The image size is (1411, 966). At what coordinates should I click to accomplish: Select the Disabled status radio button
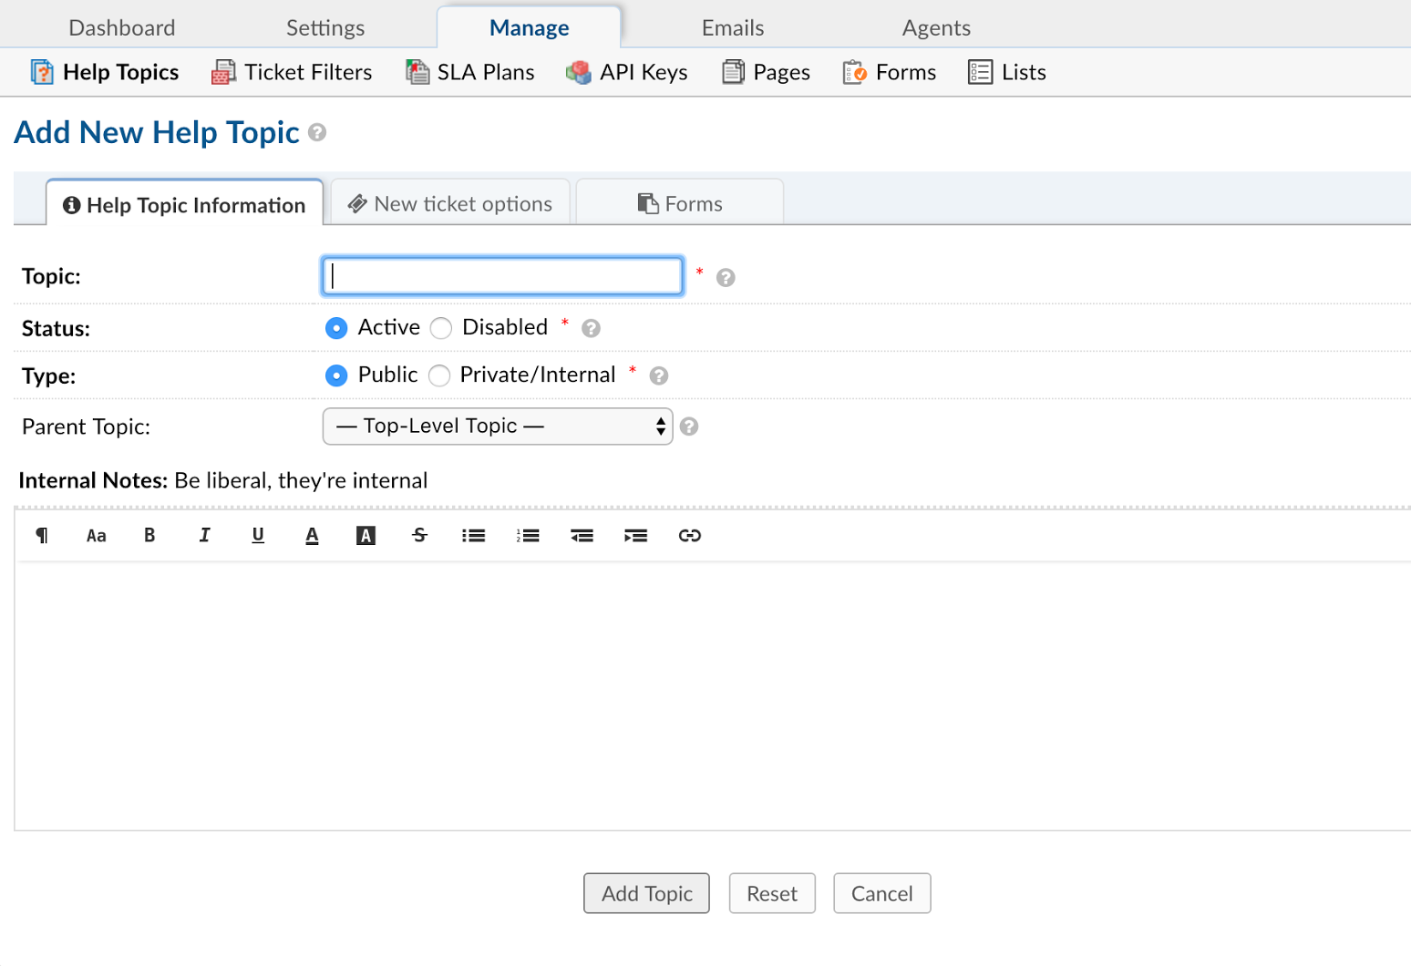coord(440,328)
